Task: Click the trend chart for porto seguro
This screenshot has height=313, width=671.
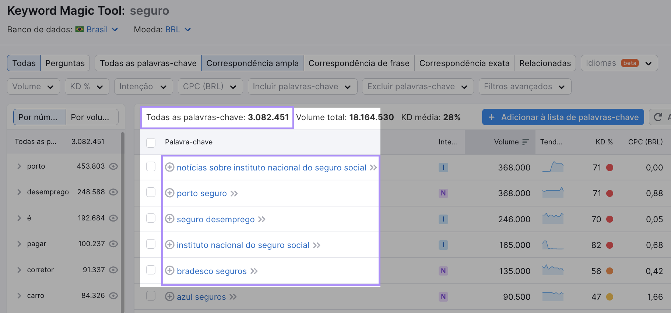Action: 553,193
